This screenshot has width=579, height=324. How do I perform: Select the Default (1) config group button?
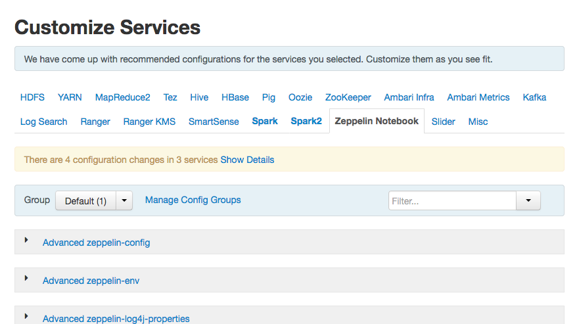[x=85, y=201]
